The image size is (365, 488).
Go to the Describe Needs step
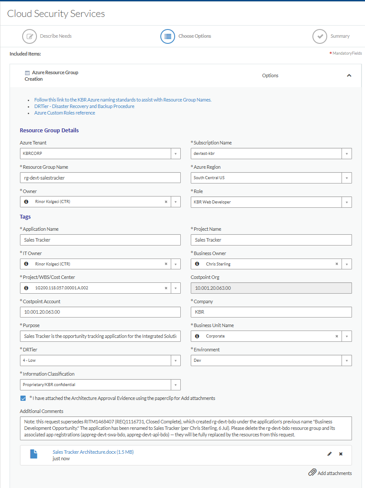[x=56, y=36]
